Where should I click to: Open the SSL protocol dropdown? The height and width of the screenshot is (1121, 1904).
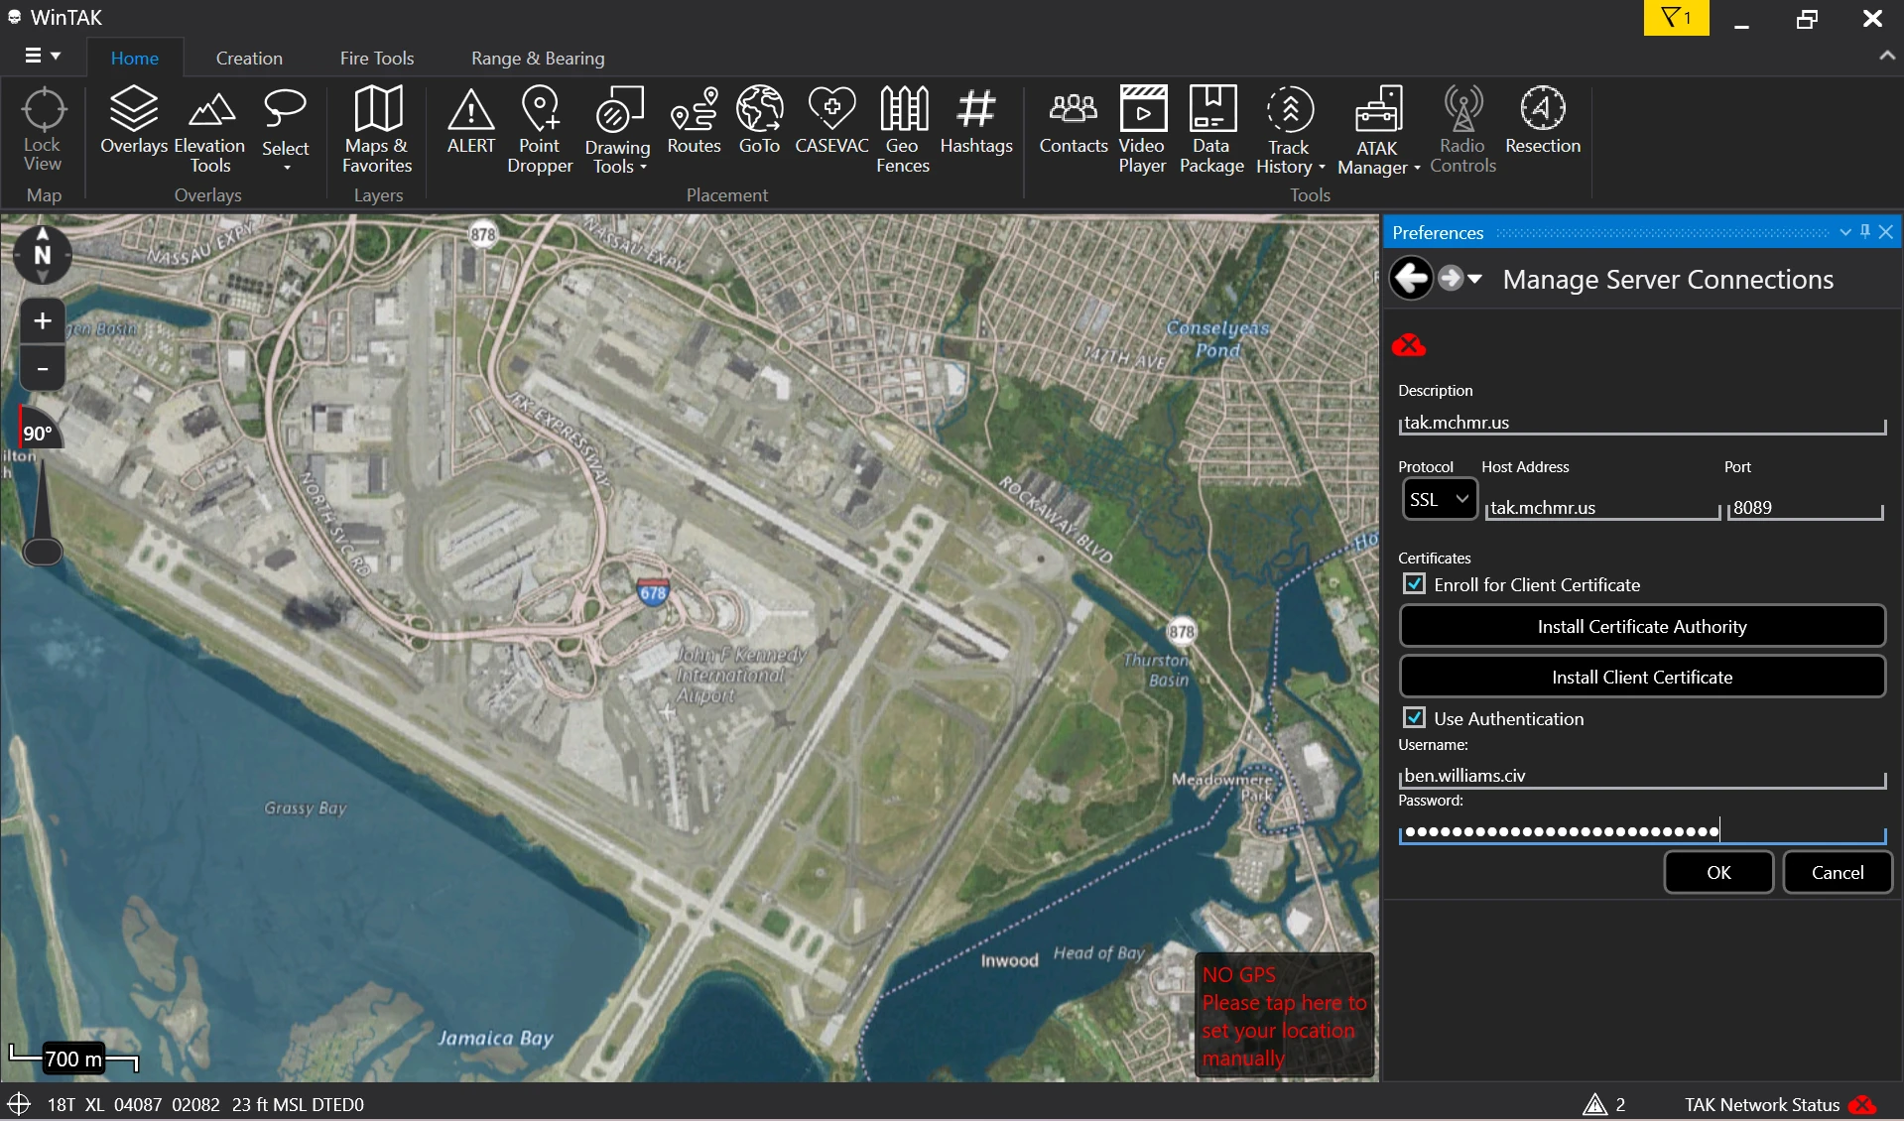(1440, 499)
